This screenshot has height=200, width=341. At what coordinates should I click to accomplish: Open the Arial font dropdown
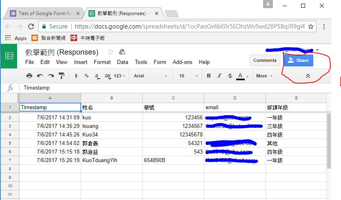point(150,76)
